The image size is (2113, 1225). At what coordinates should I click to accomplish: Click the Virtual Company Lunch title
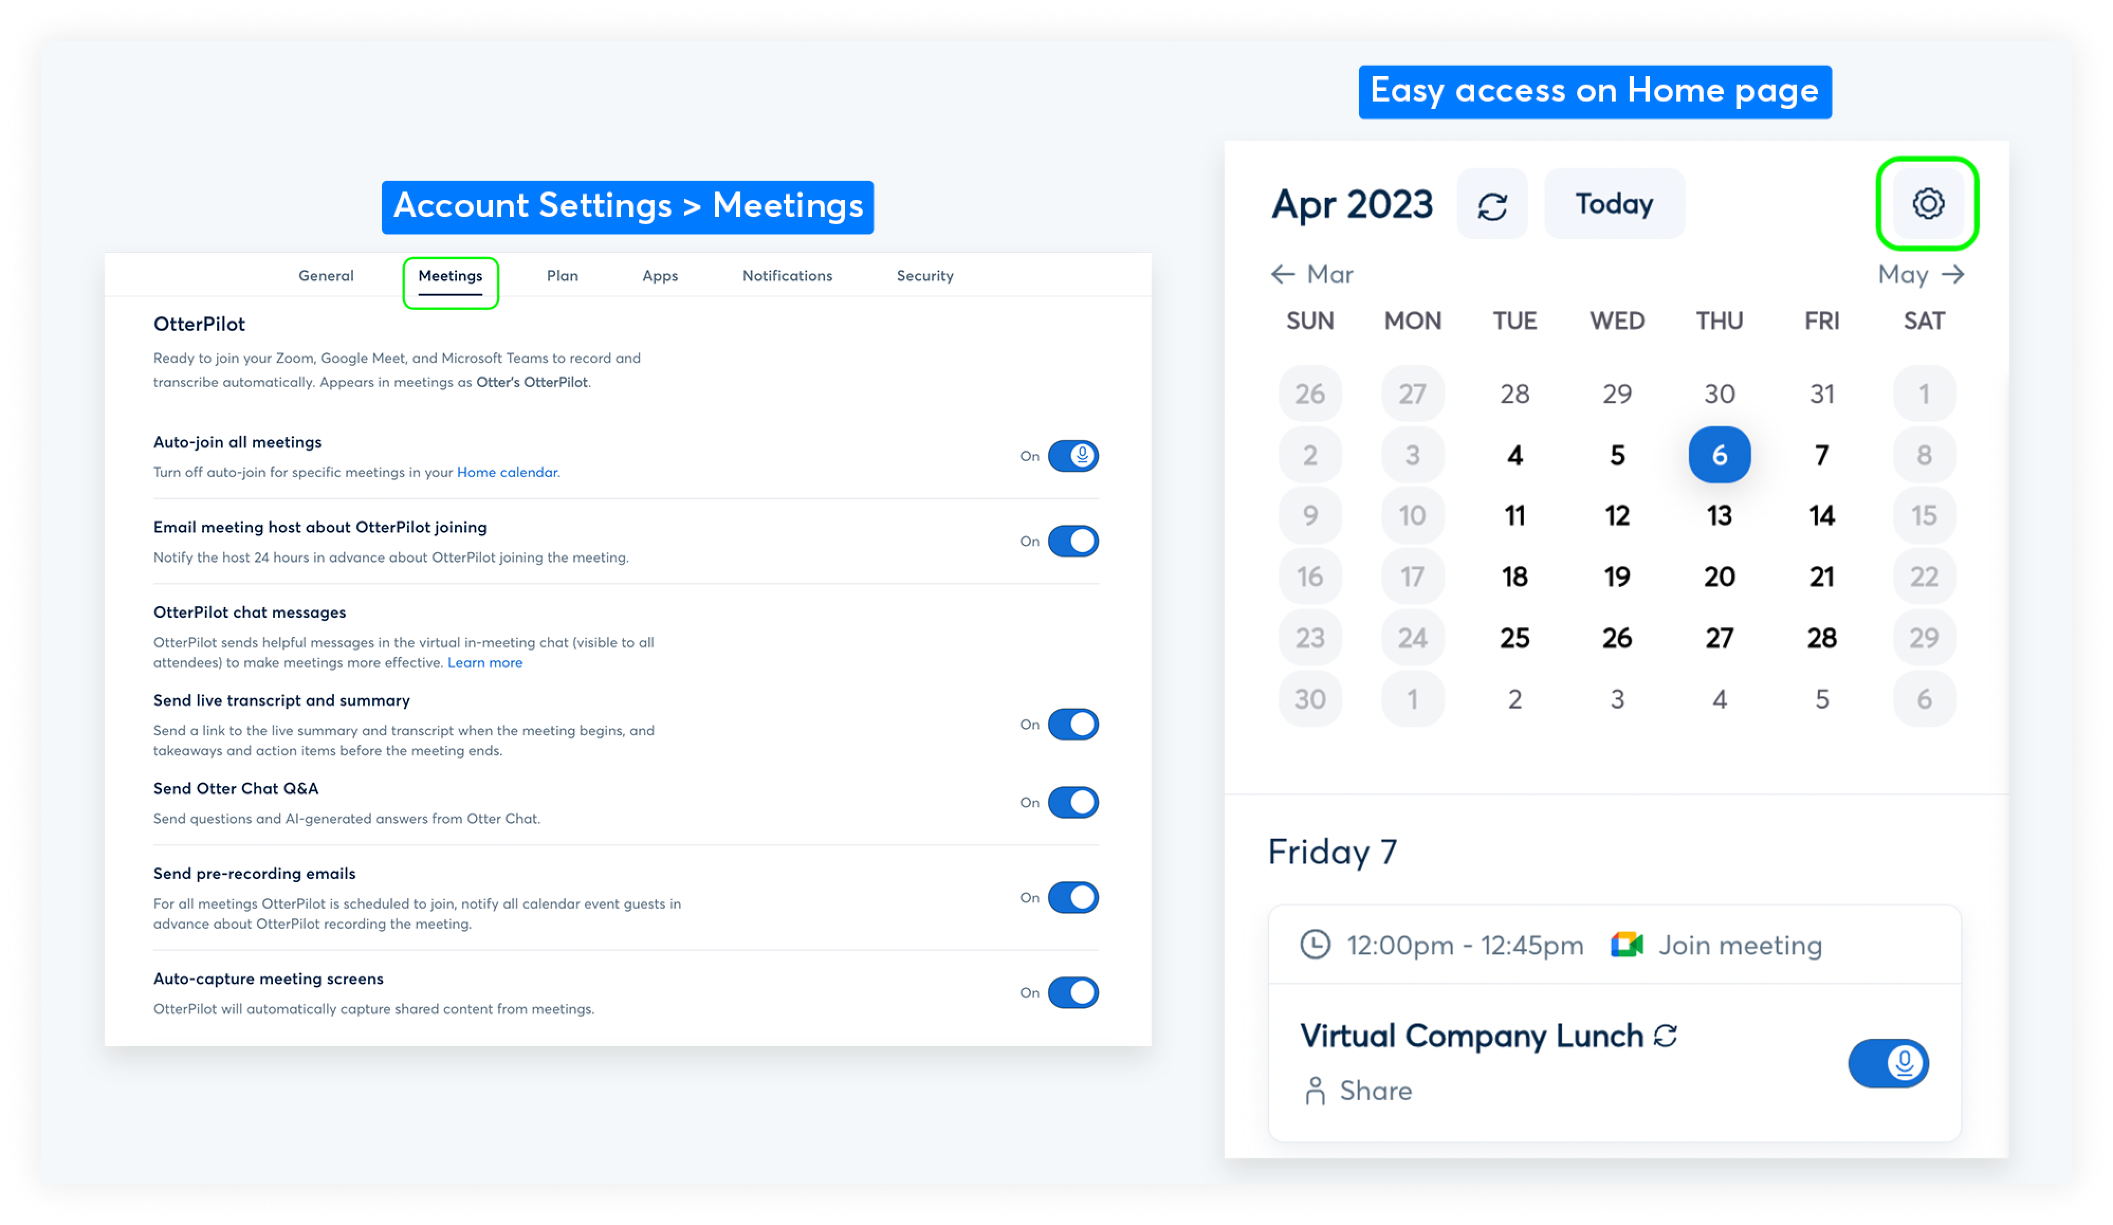1471,1036
